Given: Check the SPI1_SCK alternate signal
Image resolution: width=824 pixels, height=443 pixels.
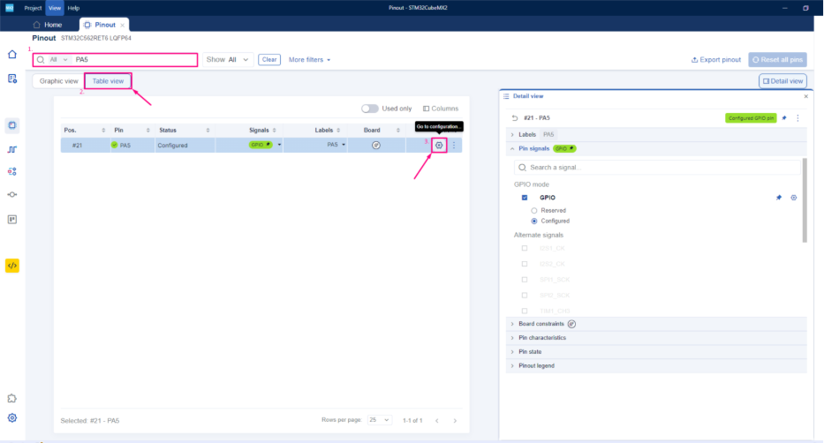Looking at the screenshot, I should coord(525,280).
